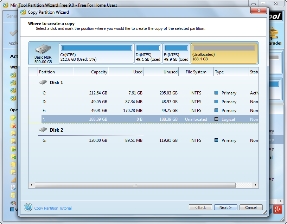Click the 119.91 GB unused cell
Screen dimensions: 287x224
pos(168,140)
